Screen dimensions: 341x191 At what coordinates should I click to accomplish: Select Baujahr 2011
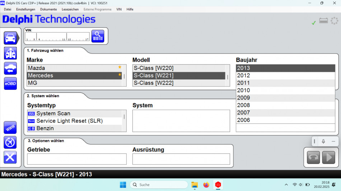point(286,83)
